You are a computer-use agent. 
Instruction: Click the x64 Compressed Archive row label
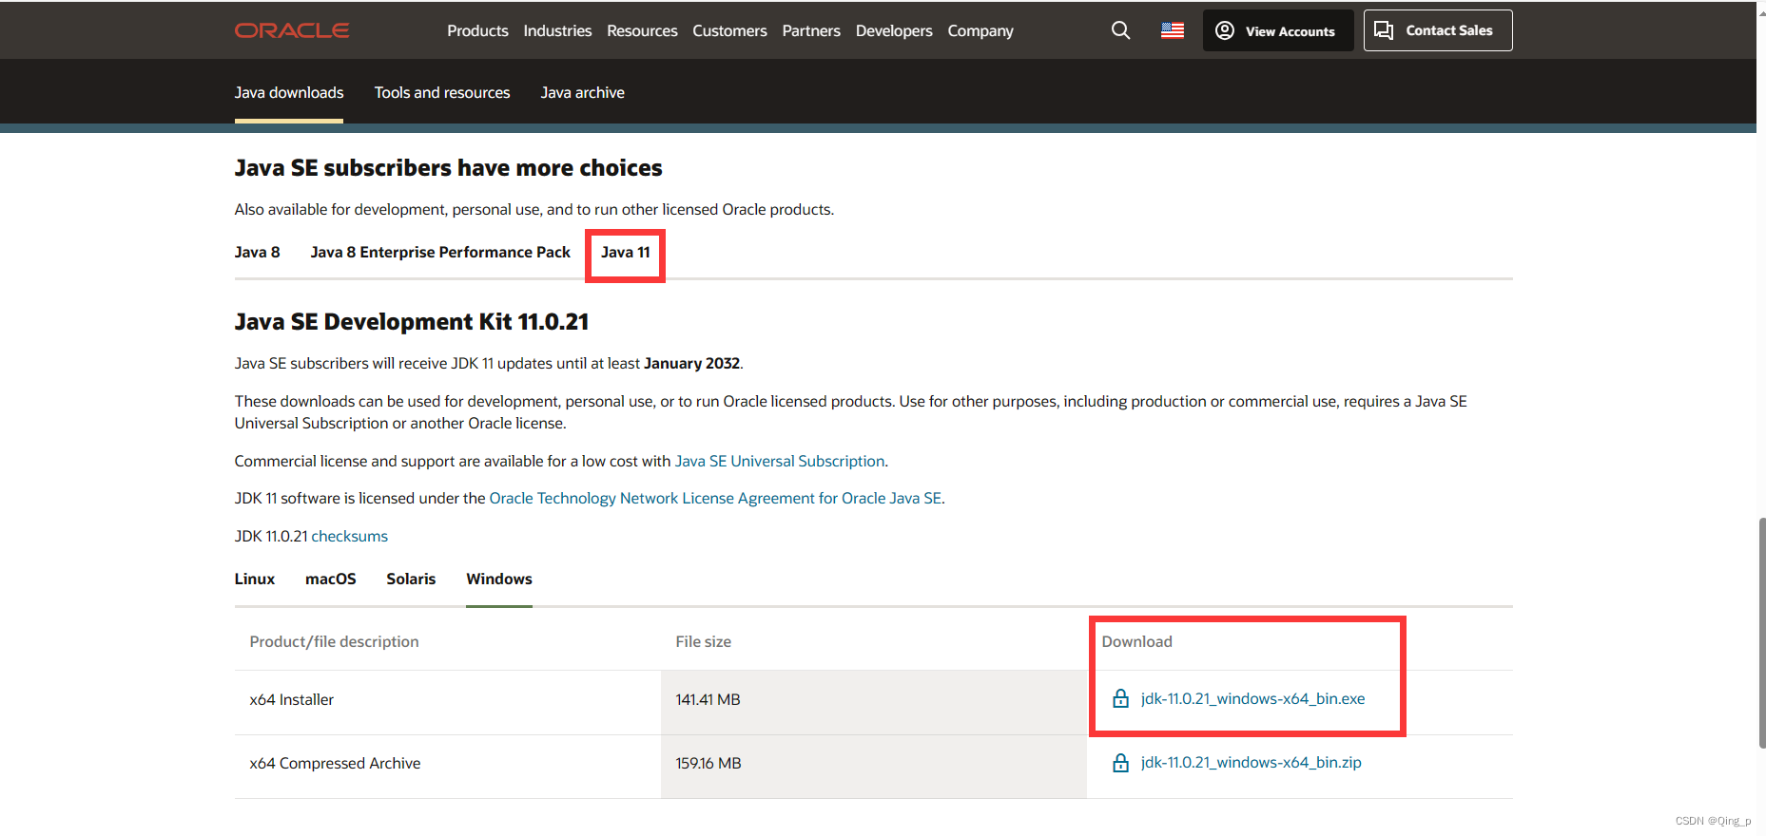[x=335, y=763]
